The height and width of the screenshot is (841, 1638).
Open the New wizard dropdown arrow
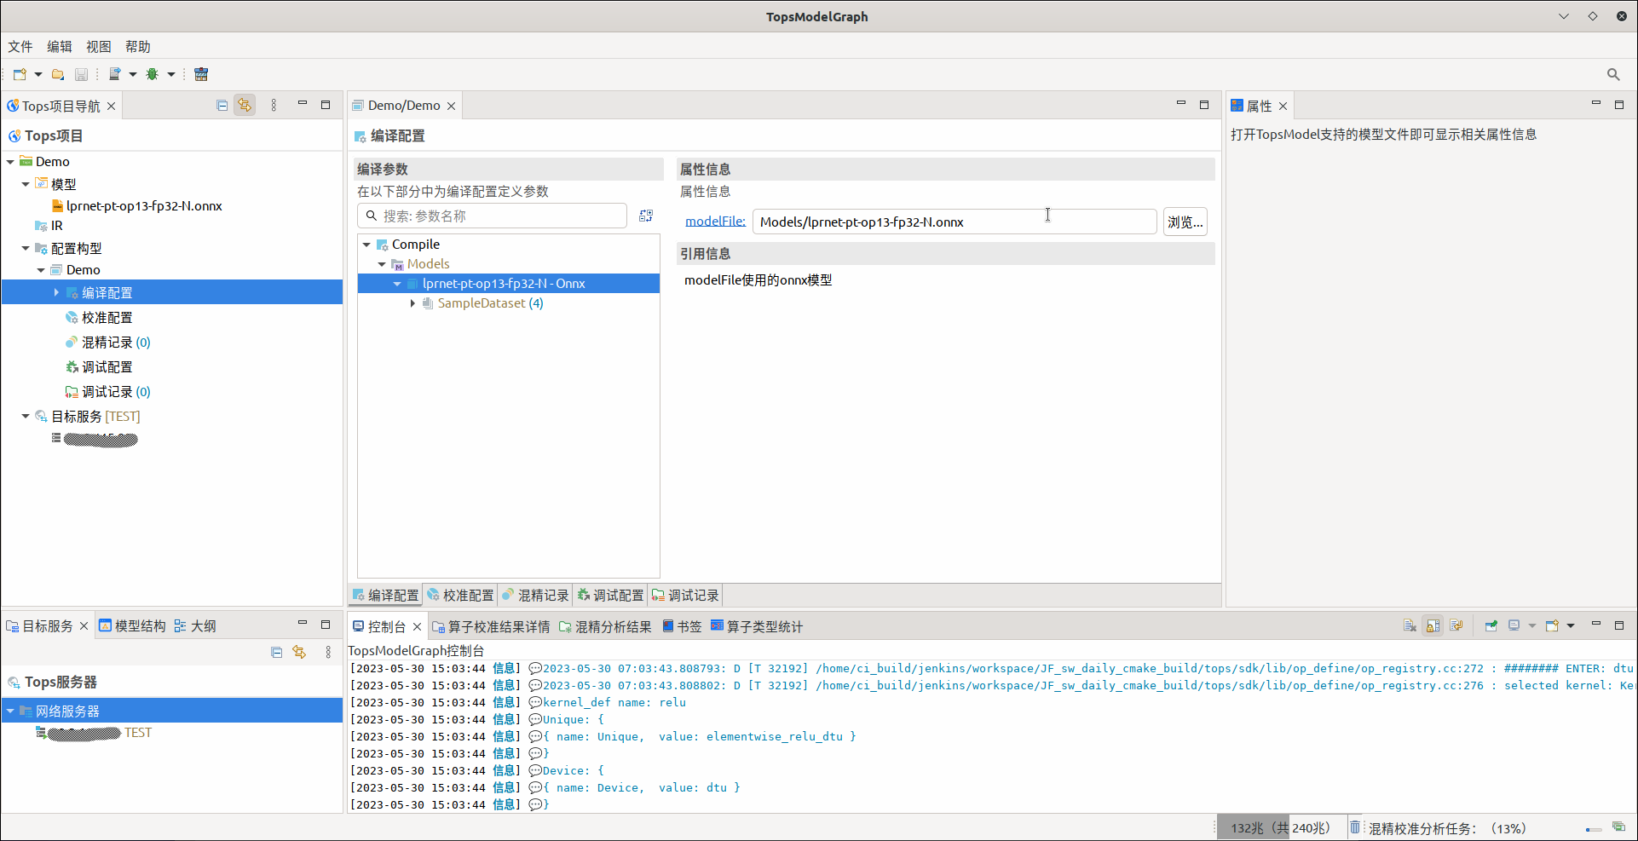pyautogui.click(x=38, y=74)
